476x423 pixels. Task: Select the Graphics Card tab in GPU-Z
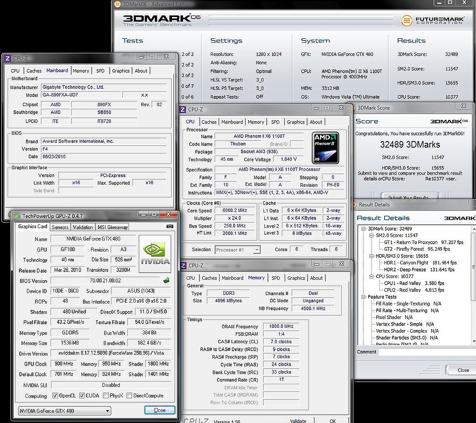[x=33, y=226]
